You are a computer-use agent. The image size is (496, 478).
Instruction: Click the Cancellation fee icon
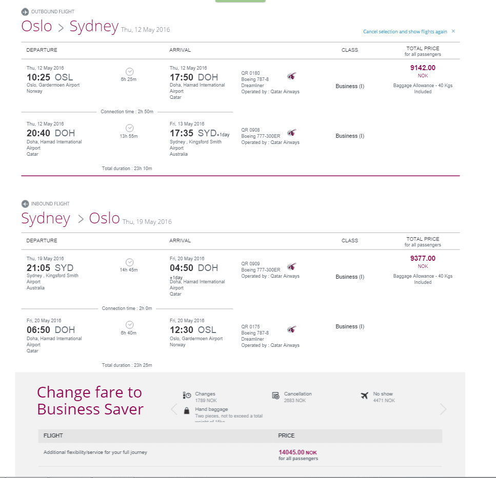click(x=275, y=396)
